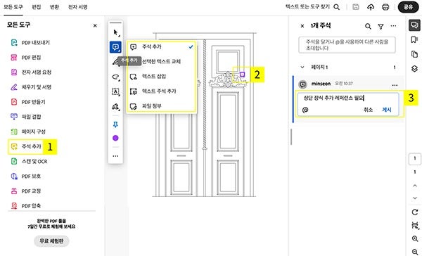Viewport: 422px width, 256px height.
Task: Open PDF 압축 tool
Action: (x=25, y=205)
